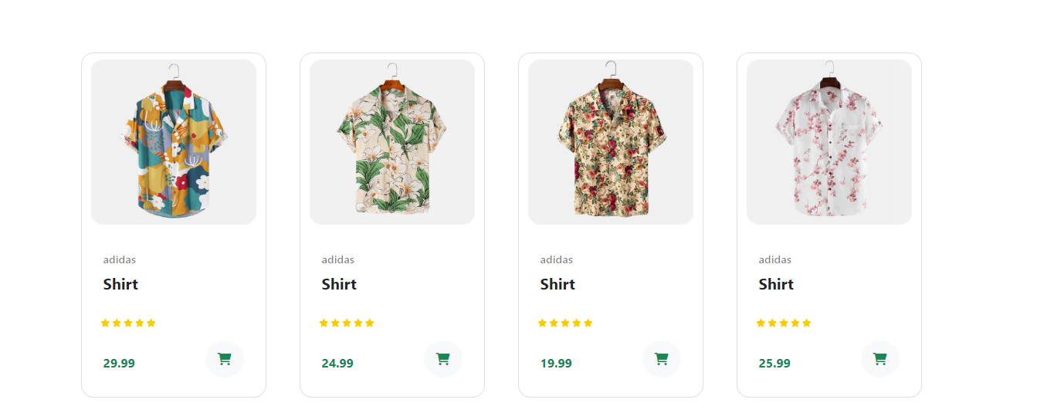This screenshot has width=1037, height=420.
Task: Click the Shirt title above 19.99
Action: pyautogui.click(x=557, y=284)
